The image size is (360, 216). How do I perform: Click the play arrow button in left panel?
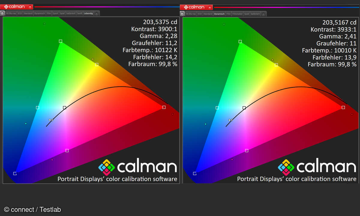[x=2, y=13]
